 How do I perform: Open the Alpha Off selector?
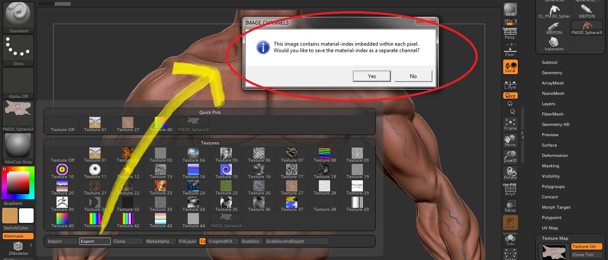19,83
